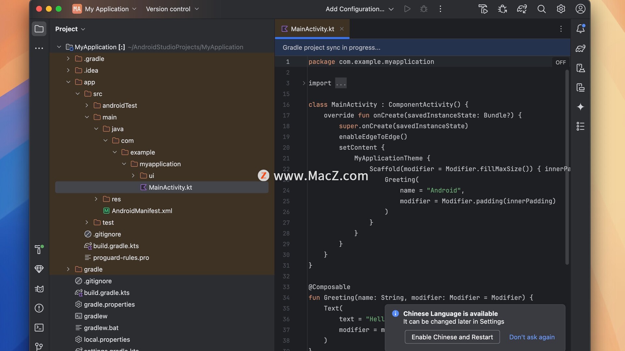
Task: Click Enable Chinese and Restart button
Action: [x=452, y=337]
